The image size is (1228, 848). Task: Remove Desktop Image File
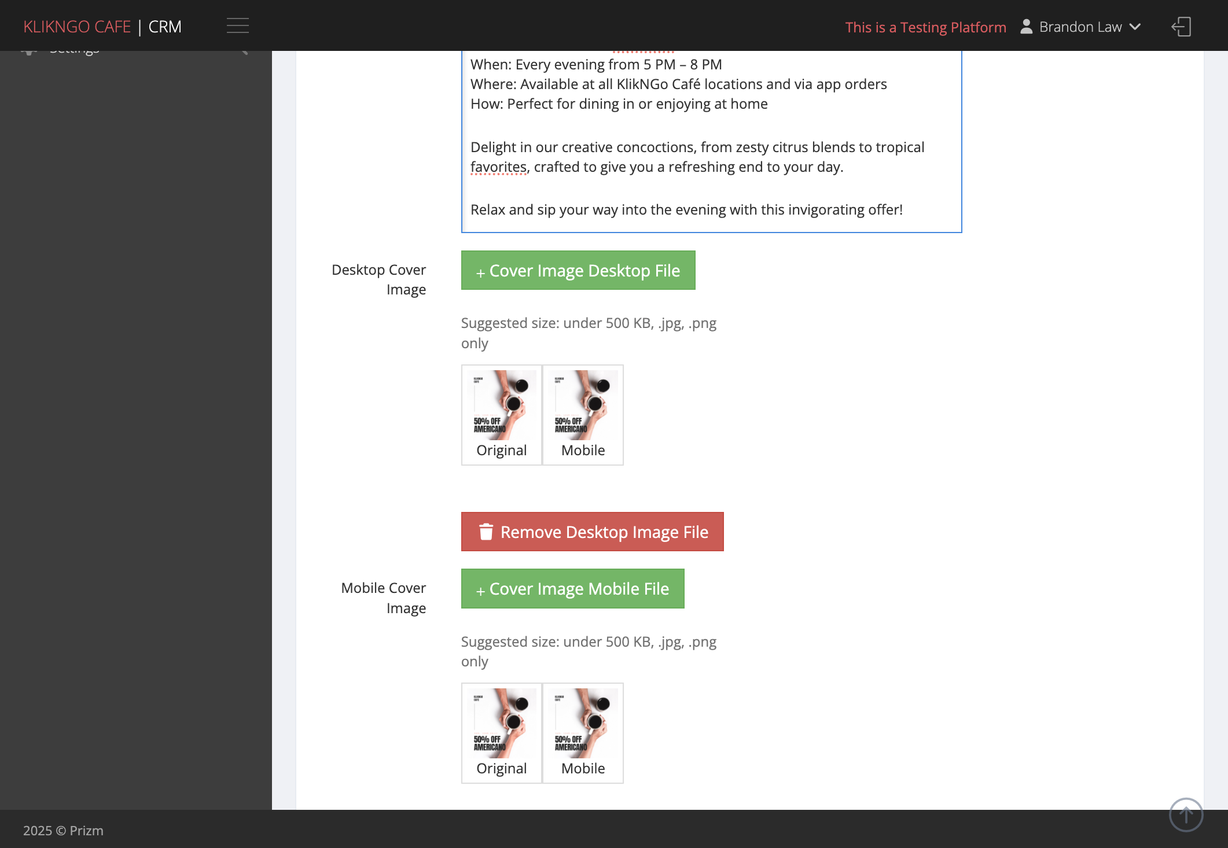[592, 532]
